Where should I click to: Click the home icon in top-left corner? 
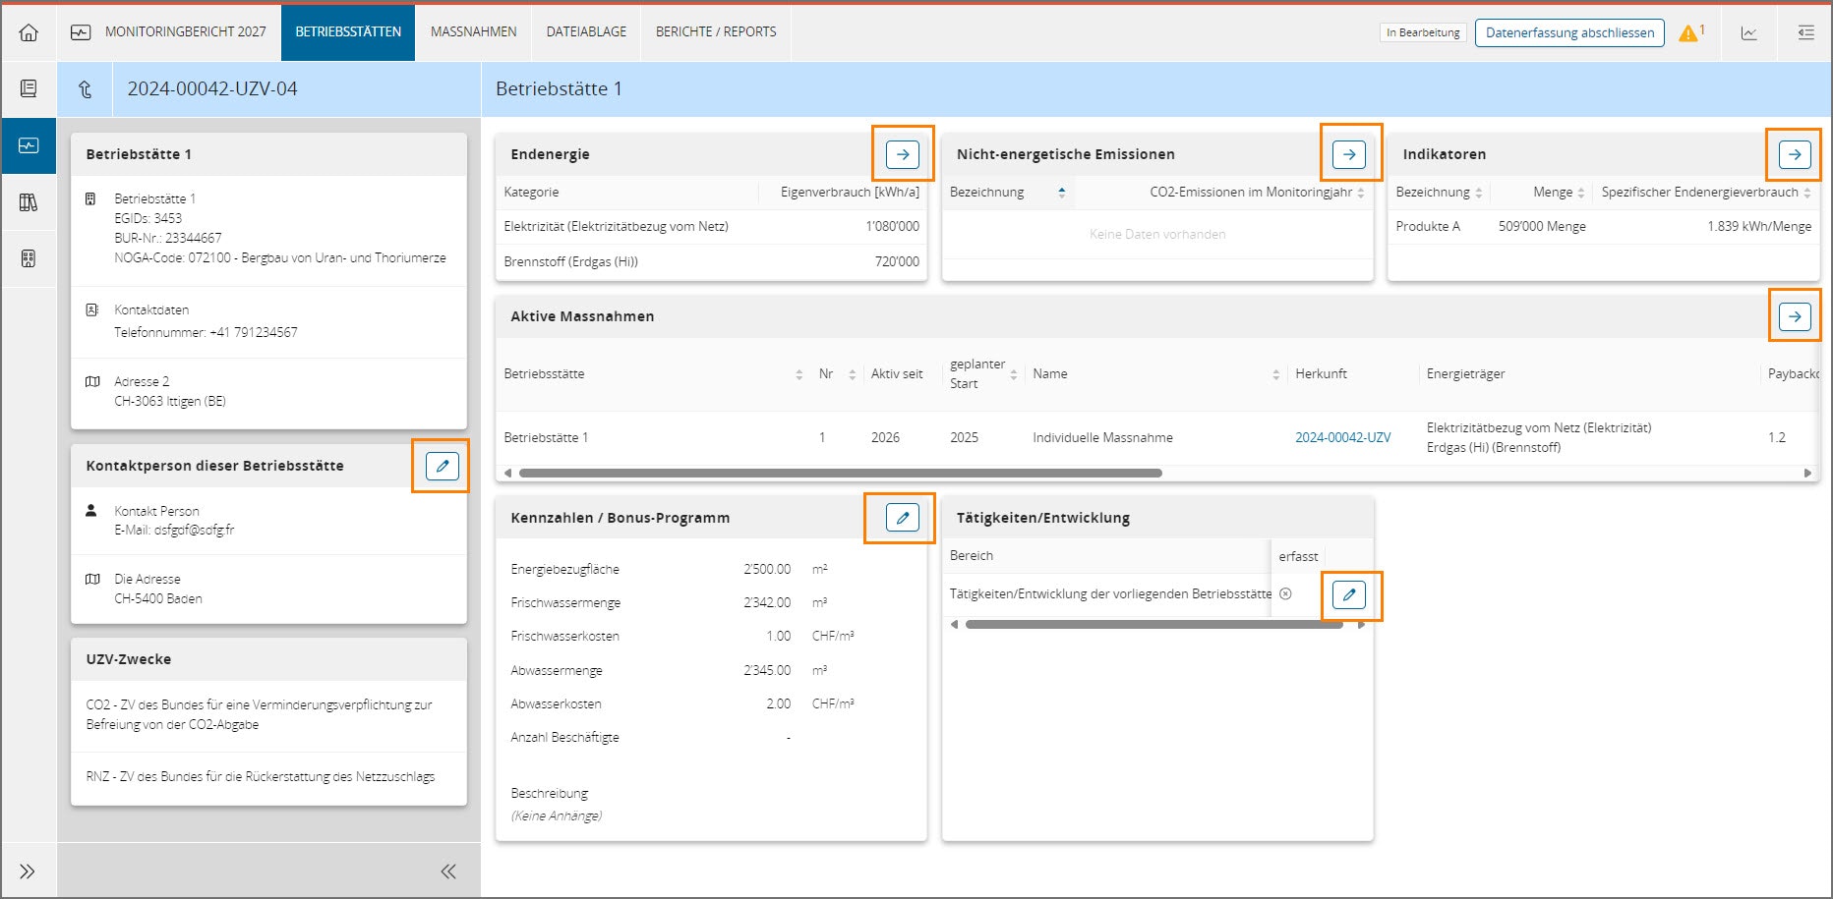tap(29, 32)
